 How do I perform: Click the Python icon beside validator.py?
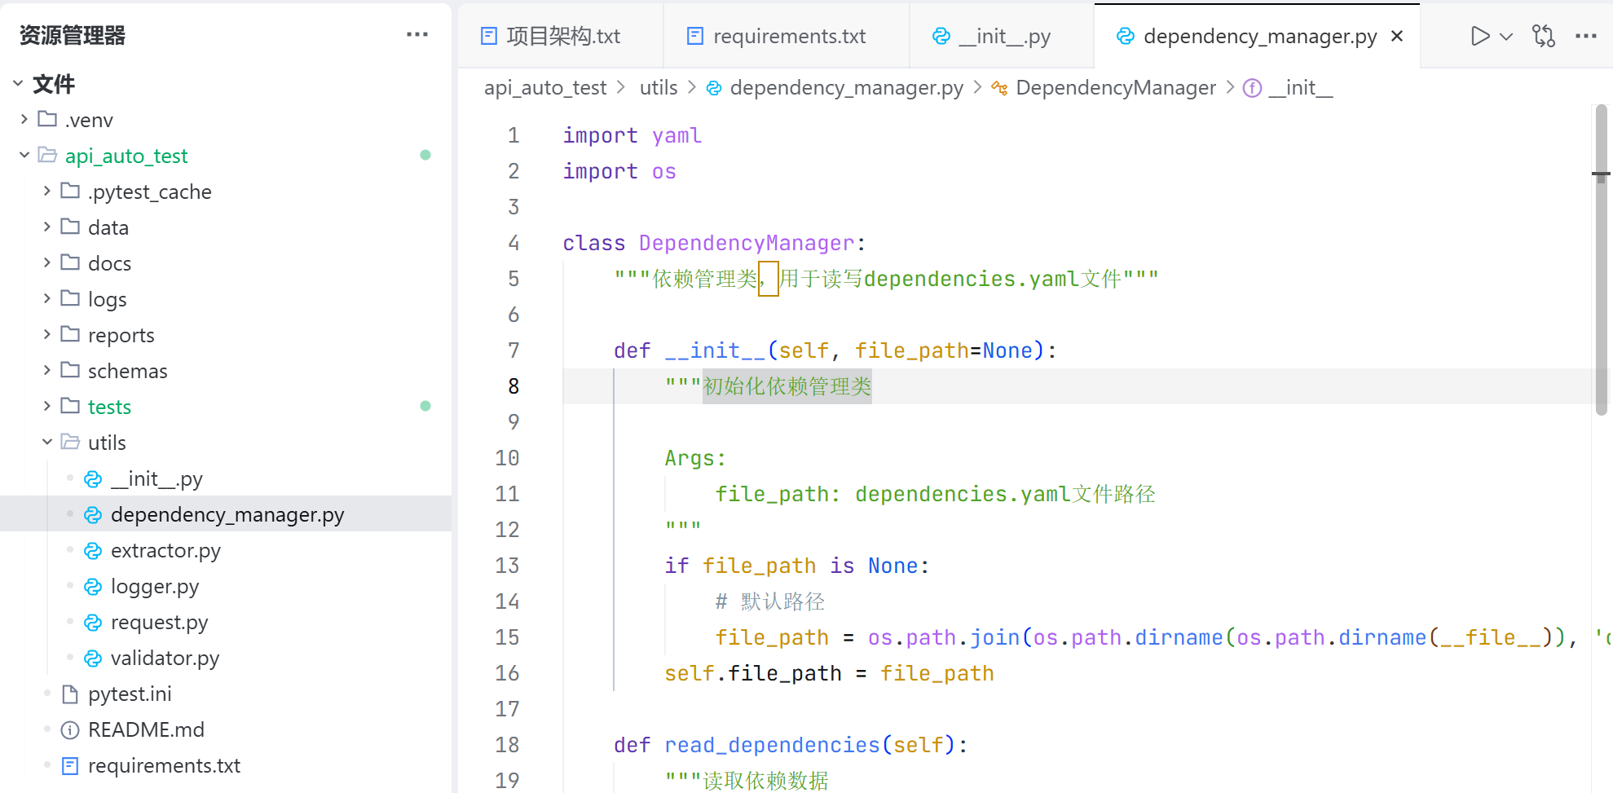pos(93,659)
